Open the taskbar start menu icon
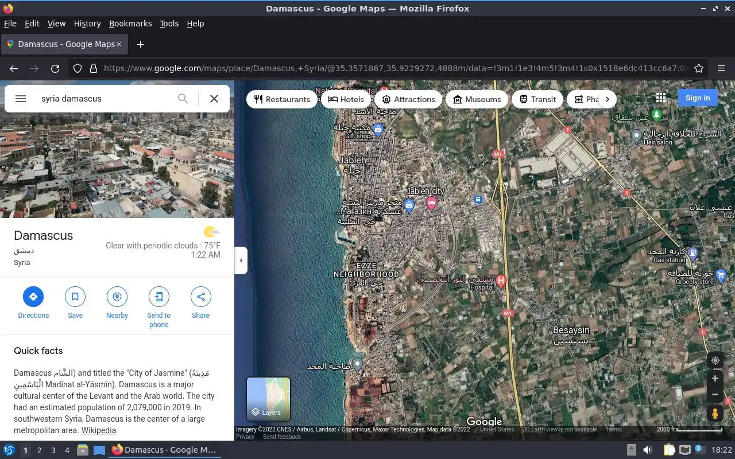Image resolution: width=735 pixels, height=459 pixels. pyautogui.click(x=9, y=450)
